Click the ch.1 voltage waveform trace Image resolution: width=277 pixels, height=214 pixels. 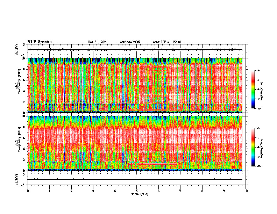[x=135, y=50]
